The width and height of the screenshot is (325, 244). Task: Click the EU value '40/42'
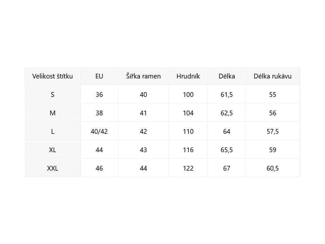tap(99, 132)
